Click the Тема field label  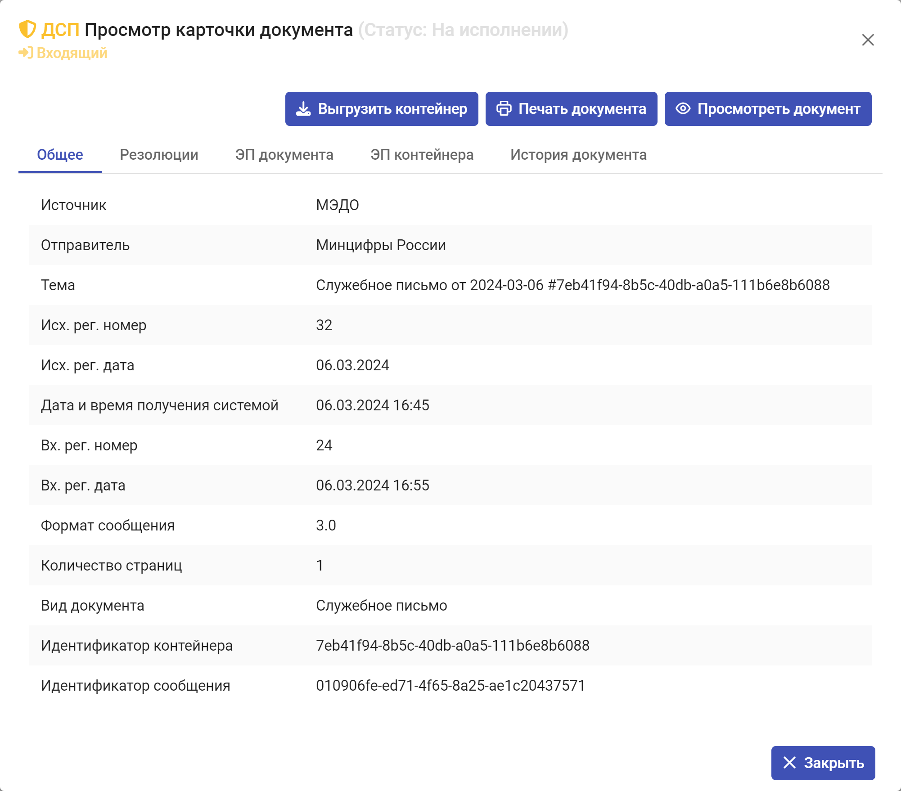[x=58, y=285]
